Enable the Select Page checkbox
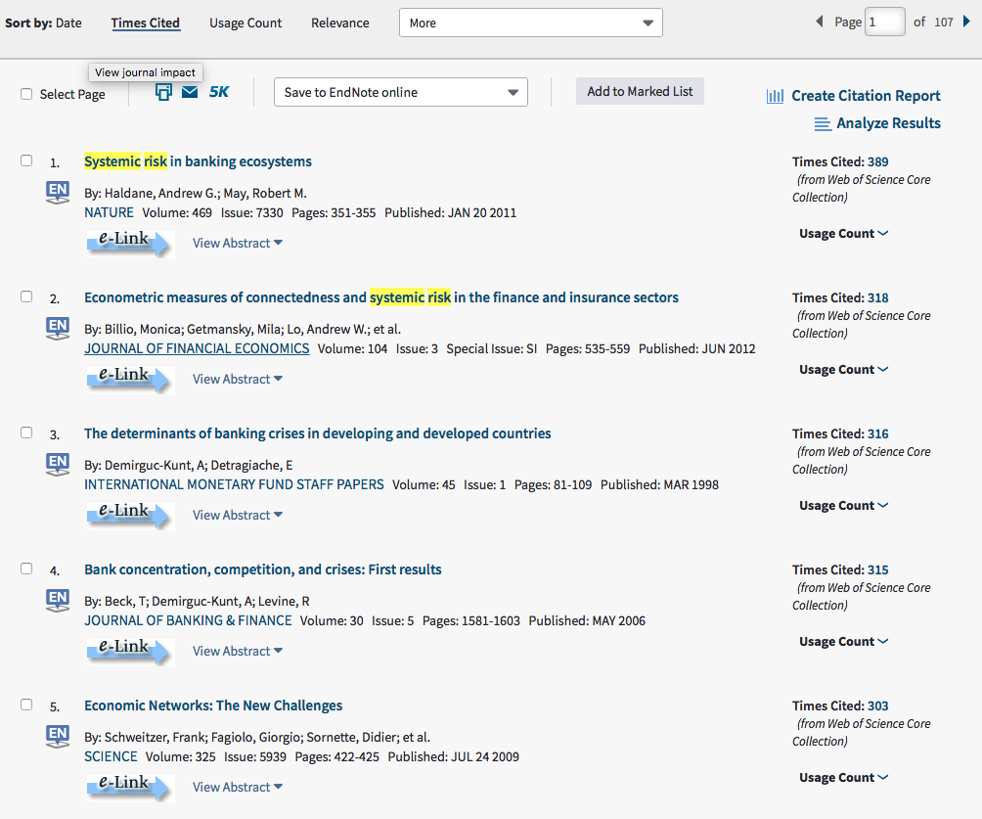 (x=24, y=92)
